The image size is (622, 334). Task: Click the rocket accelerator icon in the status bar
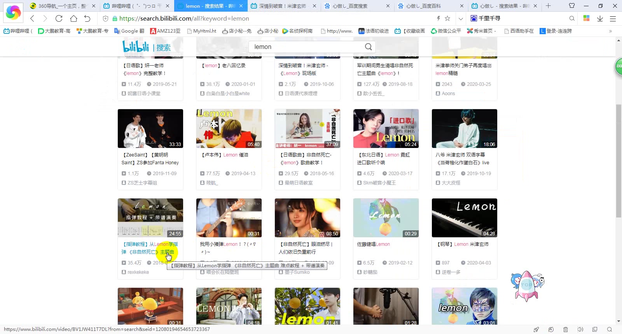pos(536,329)
